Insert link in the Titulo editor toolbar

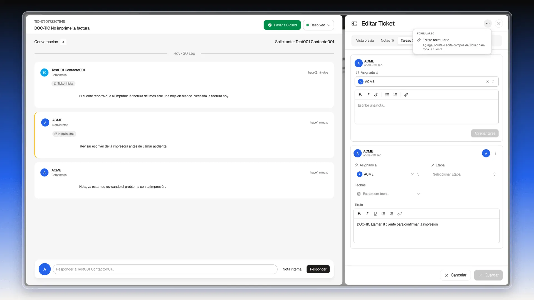(x=399, y=214)
